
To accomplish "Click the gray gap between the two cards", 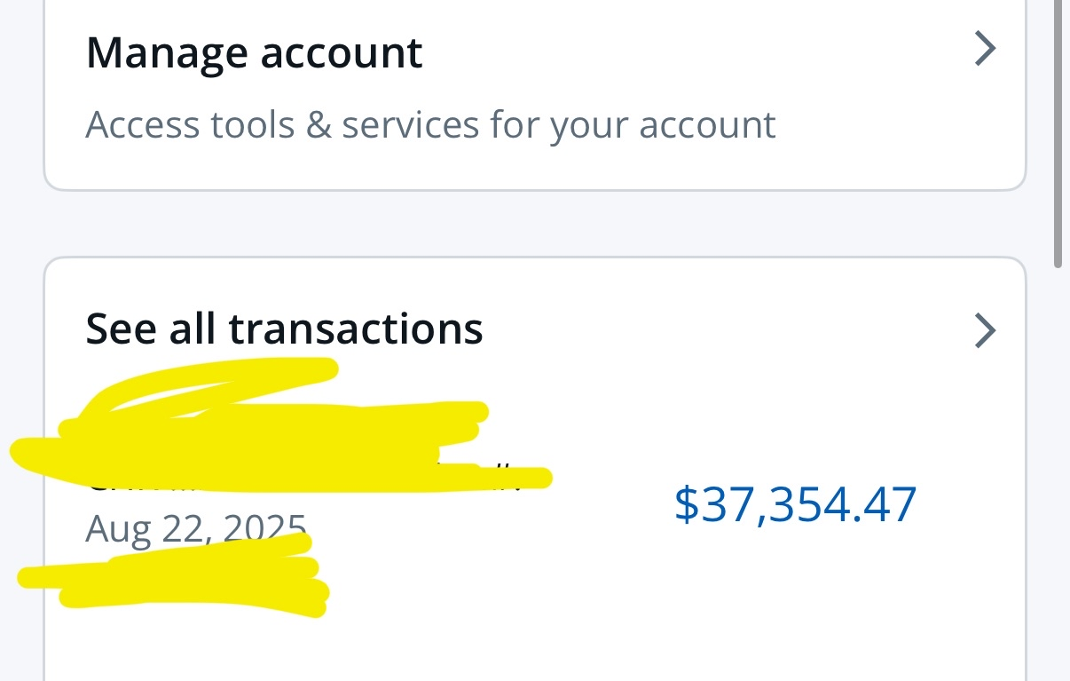I will click(x=532, y=224).
